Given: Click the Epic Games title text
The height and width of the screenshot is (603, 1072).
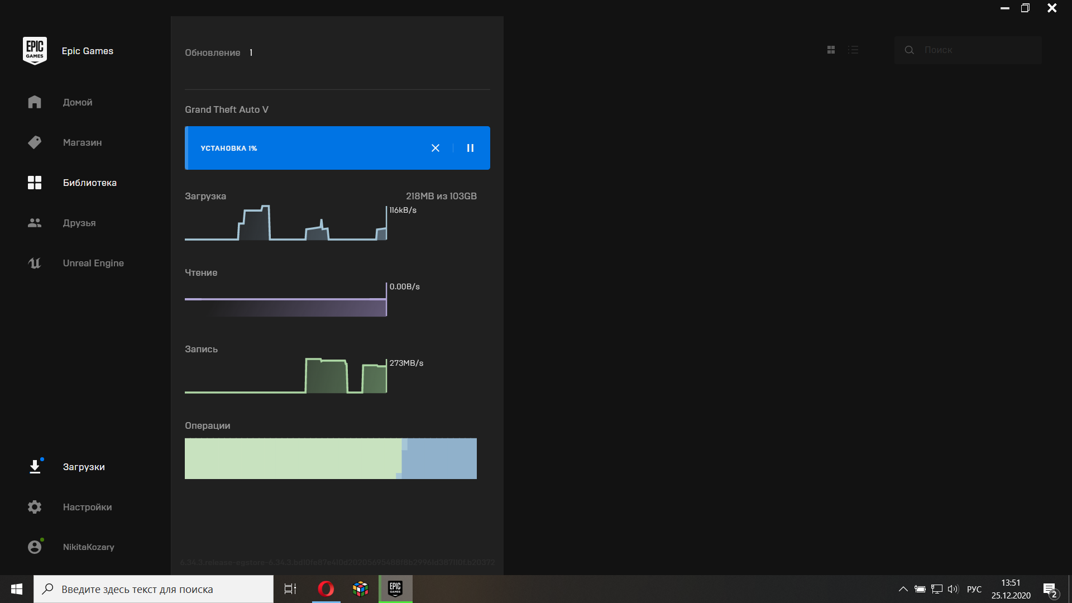Looking at the screenshot, I should tap(88, 51).
